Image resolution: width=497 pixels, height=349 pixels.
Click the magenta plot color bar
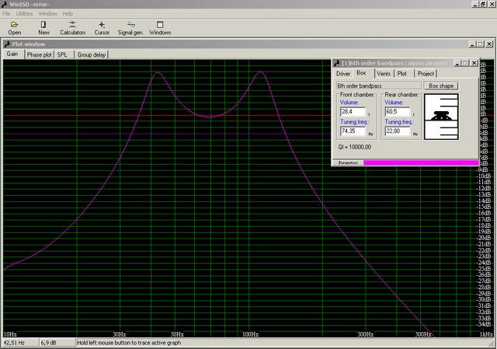[x=421, y=162]
